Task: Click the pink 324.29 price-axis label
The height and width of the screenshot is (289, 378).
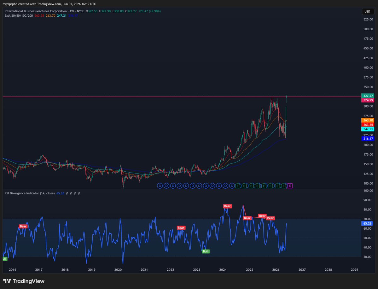Action: [368, 100]
